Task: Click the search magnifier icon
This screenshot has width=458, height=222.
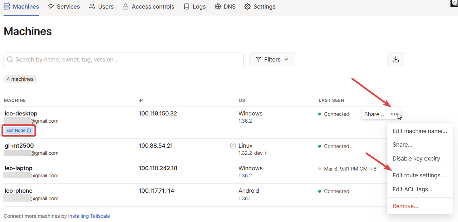Action: point(10,59)
